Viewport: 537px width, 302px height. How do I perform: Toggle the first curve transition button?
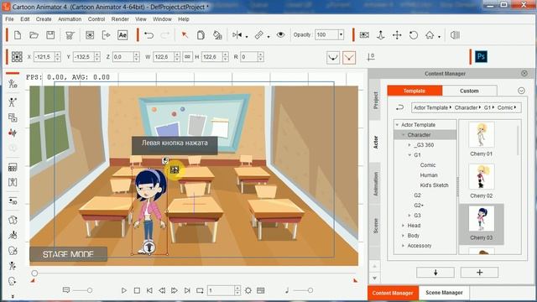click(x=333, y=57)
